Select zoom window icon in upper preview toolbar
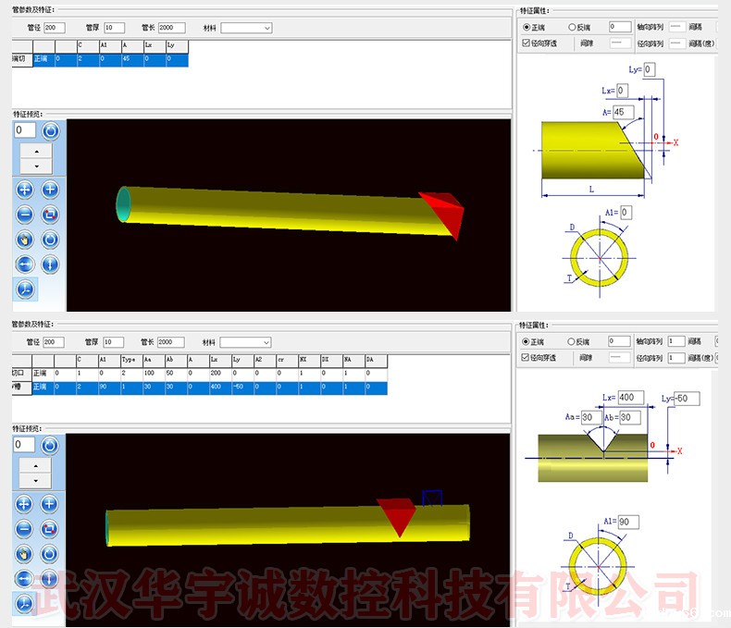 pos(50,215)
